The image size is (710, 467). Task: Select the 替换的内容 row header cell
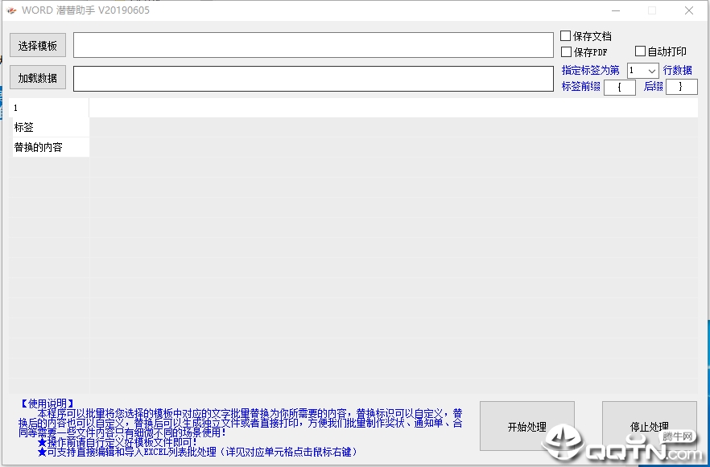[51, 147]
